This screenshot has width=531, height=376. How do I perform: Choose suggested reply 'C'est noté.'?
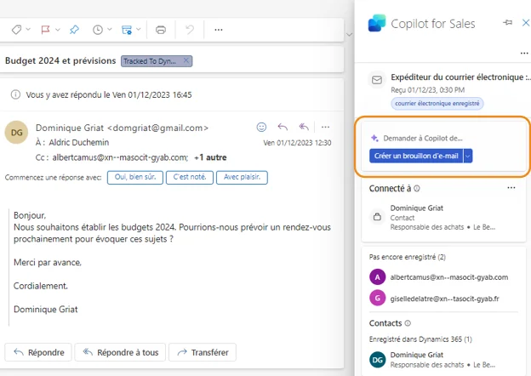click(190, 177)
